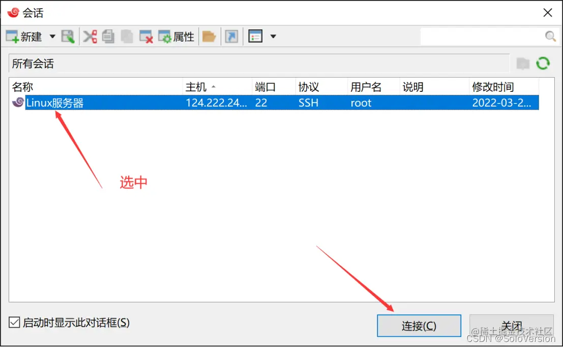Refresh session list with green refresh icon
Image resolution: width=563 pixels, height=347 pixels.
pyautogui.click(x=543, y=63)
